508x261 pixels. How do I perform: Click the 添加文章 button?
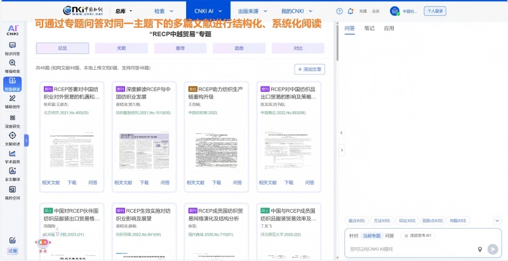pyautogui.click(x=311, y=69)
